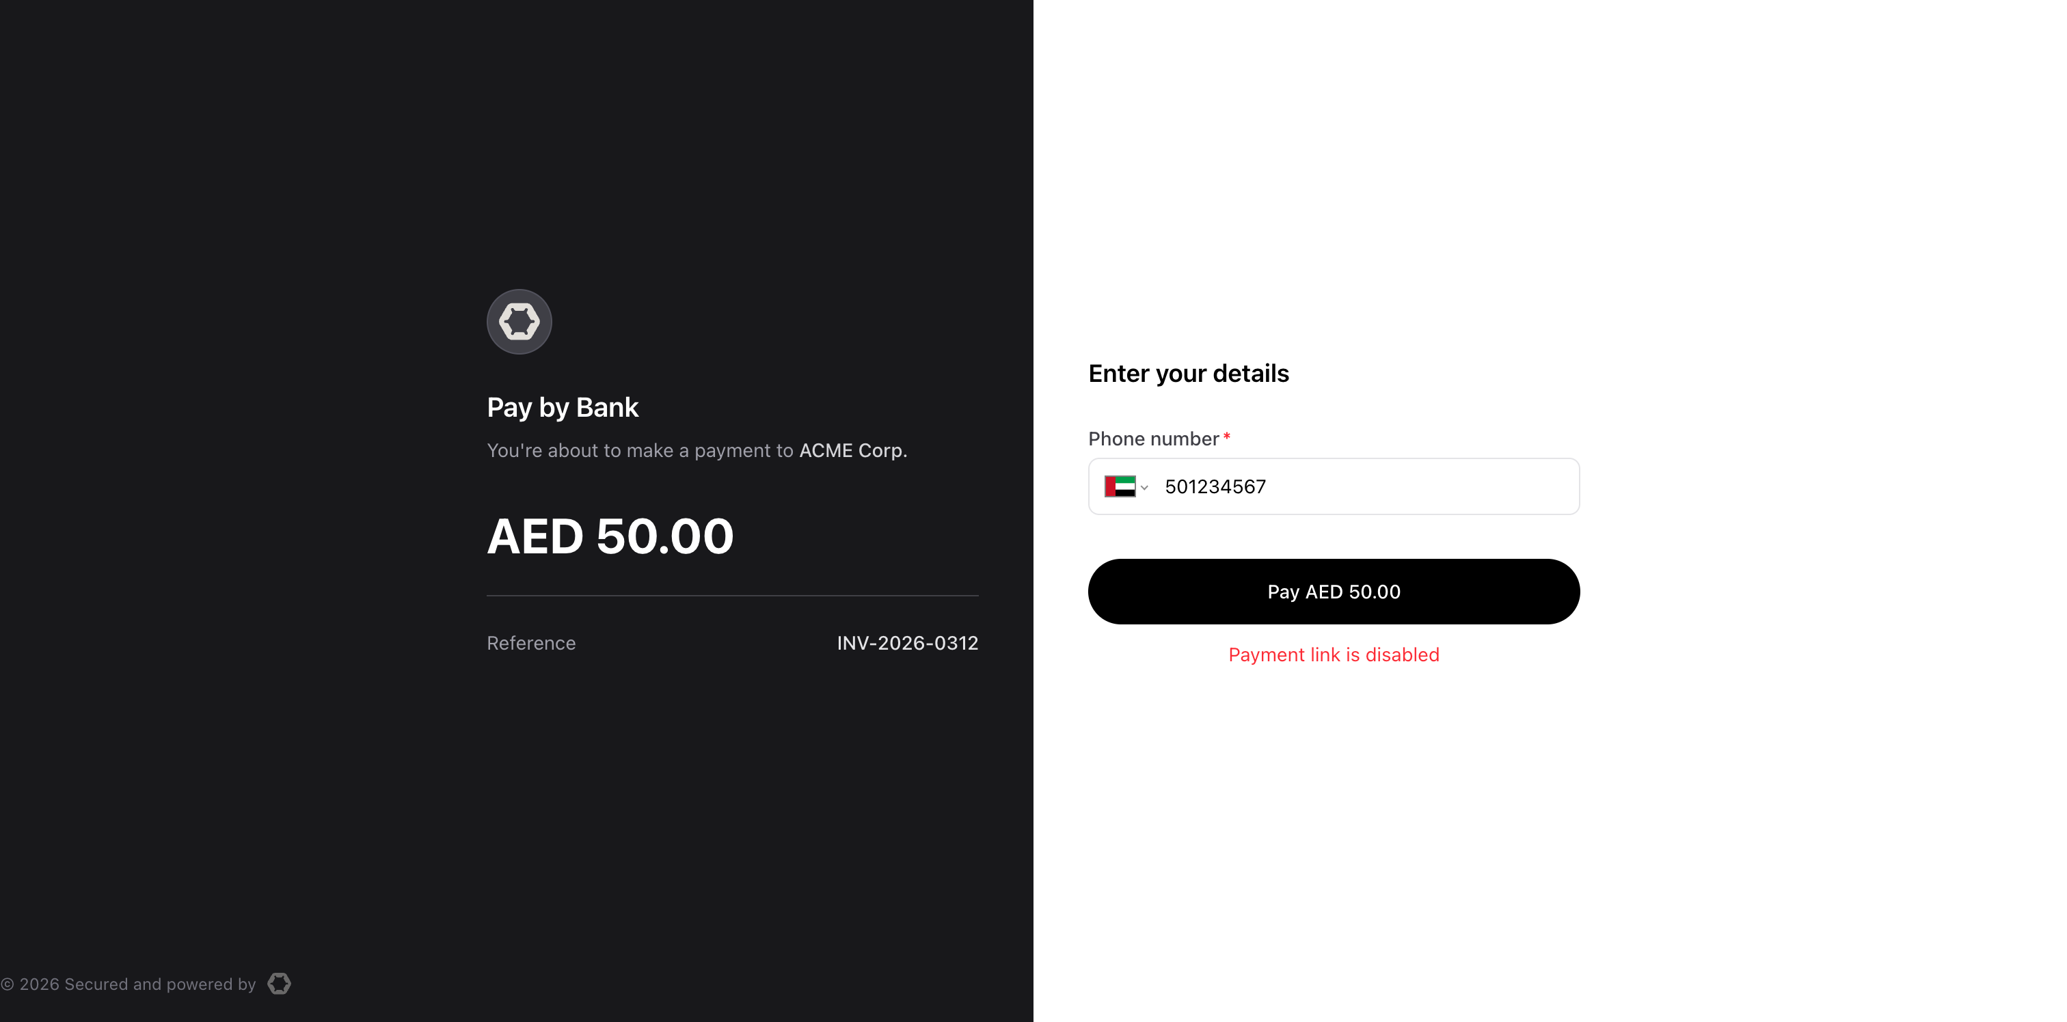
Task: Open the country code dropdown chevron
Action: [x=1144, y=488]
